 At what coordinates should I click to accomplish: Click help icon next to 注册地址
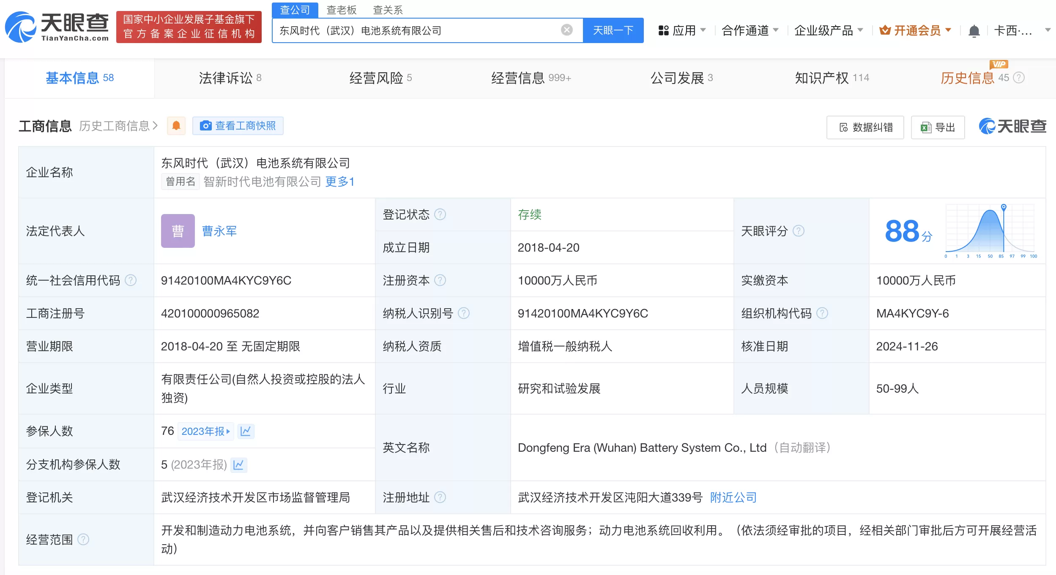440,497
